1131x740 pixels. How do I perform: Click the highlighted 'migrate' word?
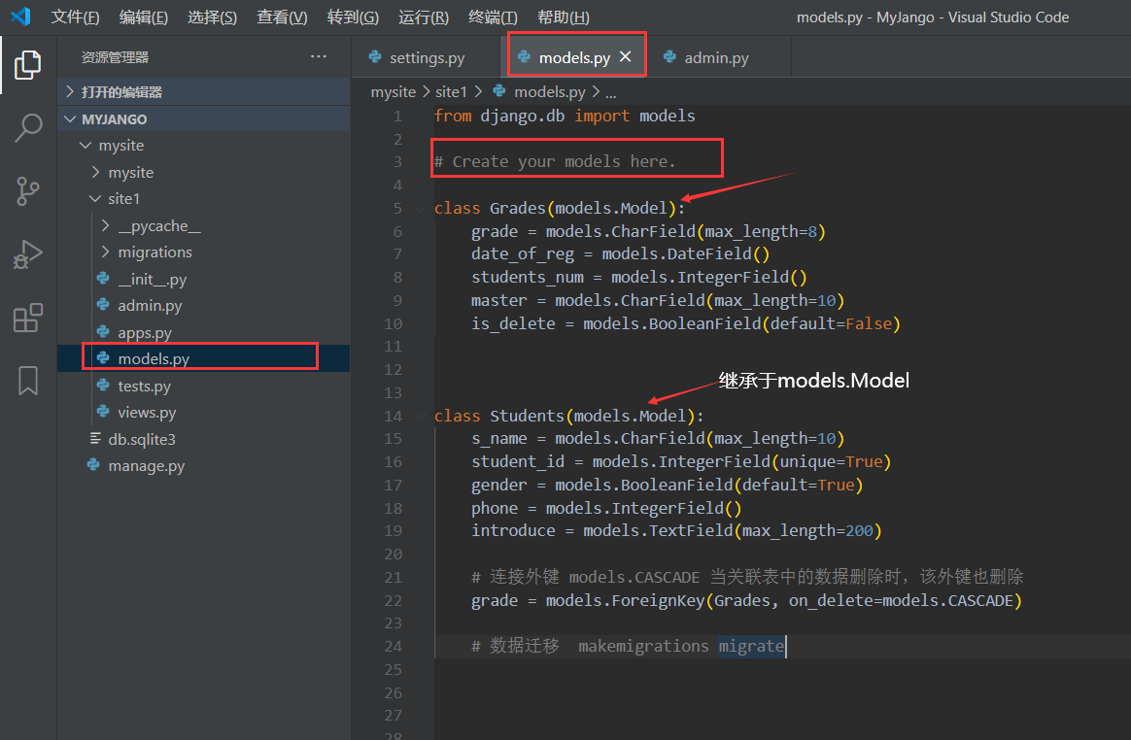(751, 646)
